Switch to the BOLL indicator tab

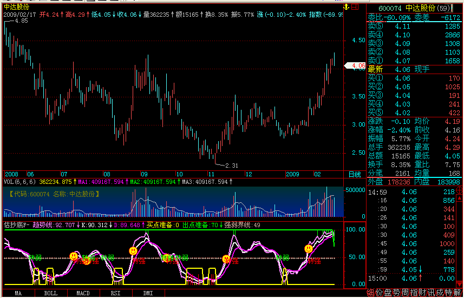coord(51,294)
